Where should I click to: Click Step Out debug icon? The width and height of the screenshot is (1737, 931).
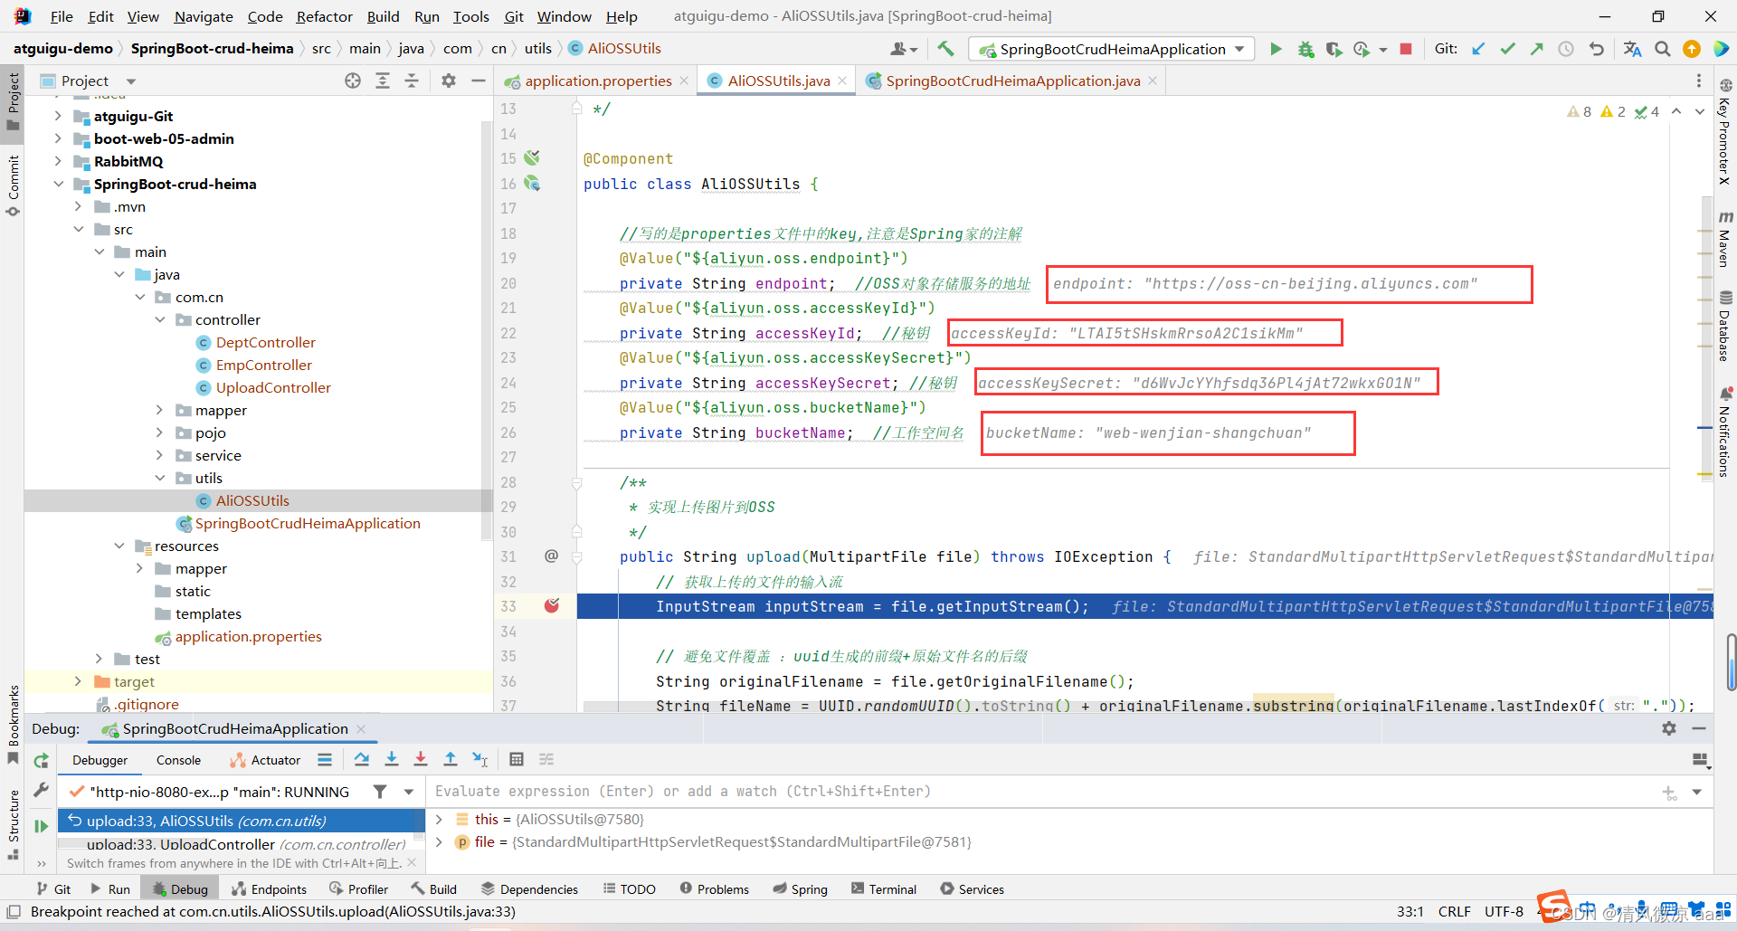tap(451, 759)
